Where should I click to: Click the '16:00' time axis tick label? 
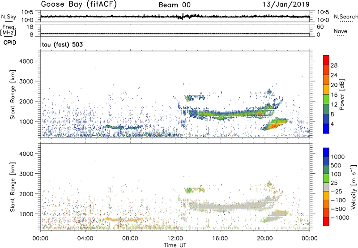[220, 239]
